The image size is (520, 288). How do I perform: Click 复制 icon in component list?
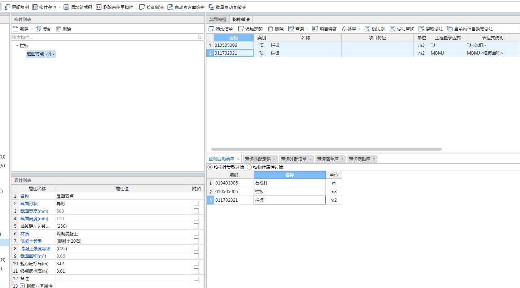pos(39,29)
